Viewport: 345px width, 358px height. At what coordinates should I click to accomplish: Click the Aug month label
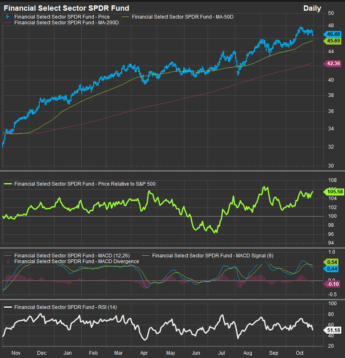tap(248, 353)
